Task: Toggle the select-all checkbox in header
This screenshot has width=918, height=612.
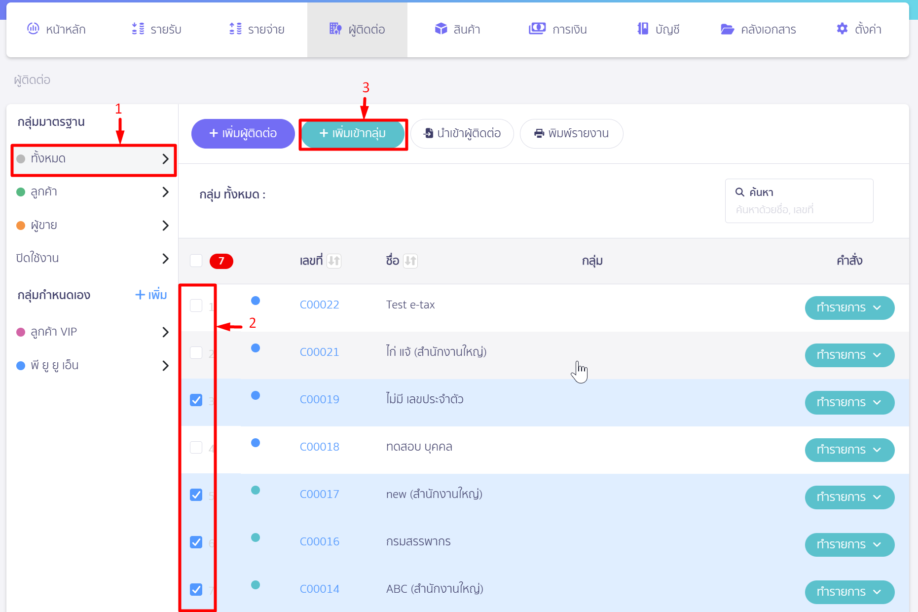Action: [196, 261]
